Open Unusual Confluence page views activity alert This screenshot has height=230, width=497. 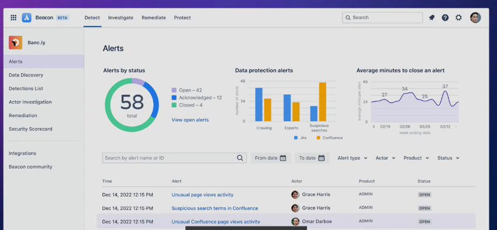[216, 222]
